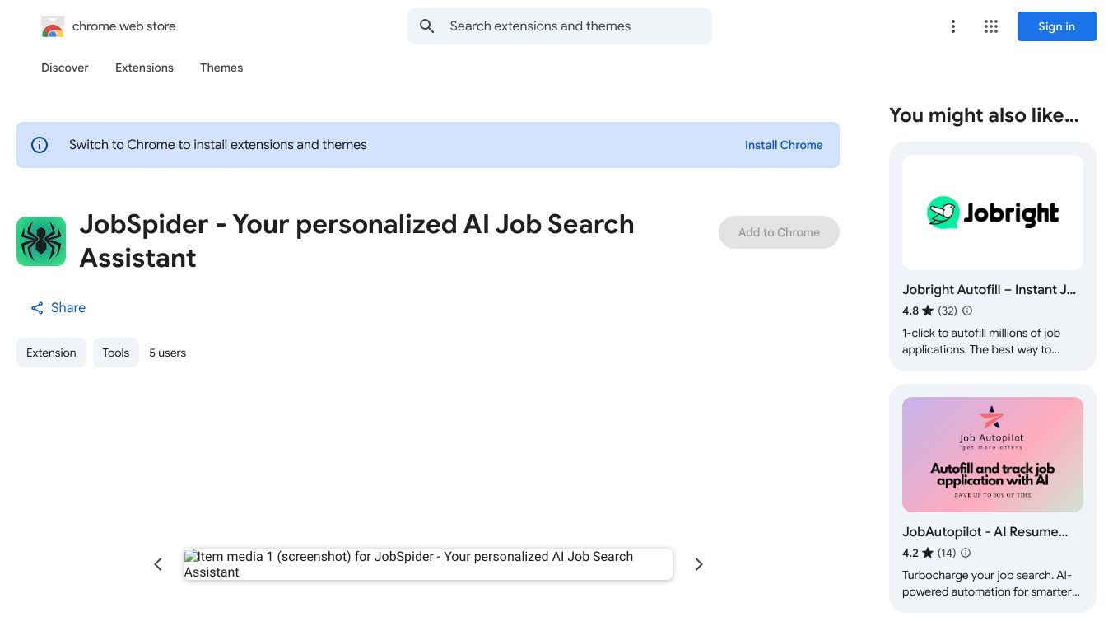Open the Themes tab
Image resolution: width=1113 pixels, height=626 pixels.
(221, 68)
